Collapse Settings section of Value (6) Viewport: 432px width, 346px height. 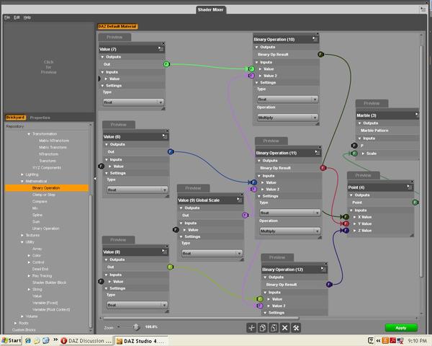[x=107, y=173]
